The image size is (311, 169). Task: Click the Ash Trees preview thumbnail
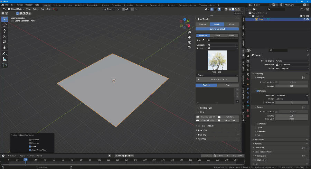pyautogui.click(x=217, y=60)
